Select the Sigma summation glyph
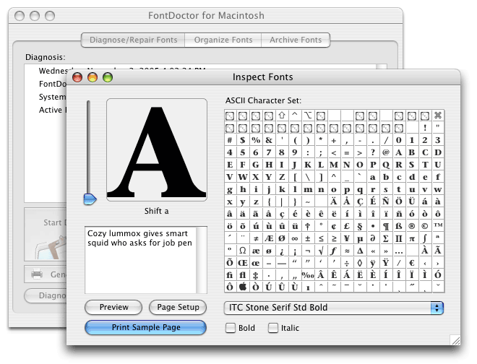The image size is (477, 364). [386, 238]
